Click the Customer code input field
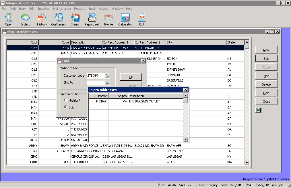Viewport: 291px width, 188px height. (96, 76)
